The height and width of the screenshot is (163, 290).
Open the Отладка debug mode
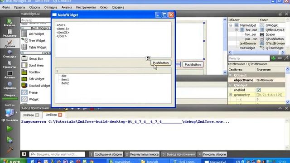(10, 54)
